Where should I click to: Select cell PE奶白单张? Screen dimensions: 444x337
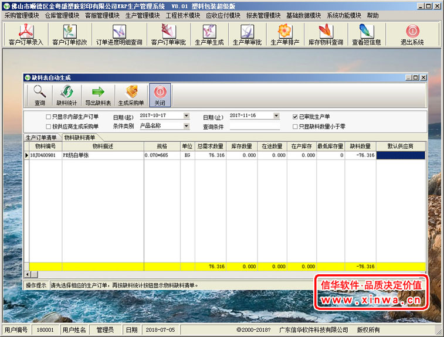[x=103, y=155]
